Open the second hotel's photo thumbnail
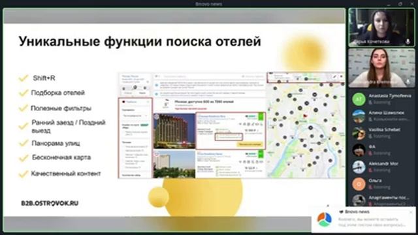Screen dimensions: 418x235 174,164
